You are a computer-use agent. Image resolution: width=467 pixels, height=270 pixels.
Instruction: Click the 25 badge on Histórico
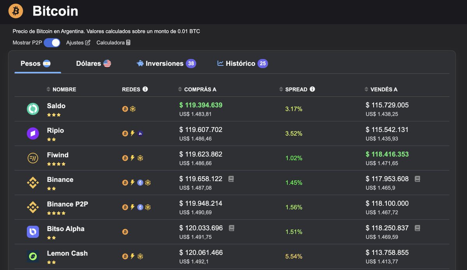coord(263,63)
